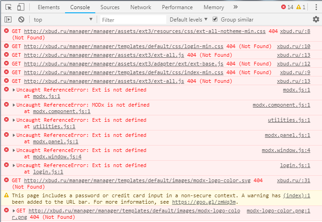Show the console sidebar panel icon

[8, 20]
